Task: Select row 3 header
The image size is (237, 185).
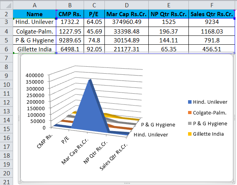Action: pyautogui.click(x=6, y=22)
